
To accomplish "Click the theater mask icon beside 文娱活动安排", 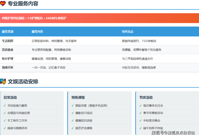I will [x=3, y=81].
